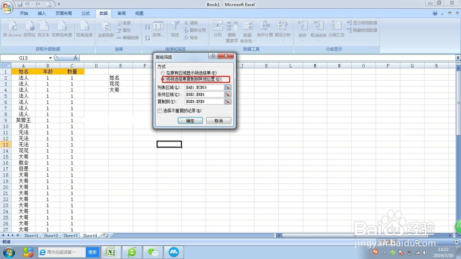Open the 插入 (Insert) ribbon tab
This screenshot has height=259, width=461.
point(42,13)
